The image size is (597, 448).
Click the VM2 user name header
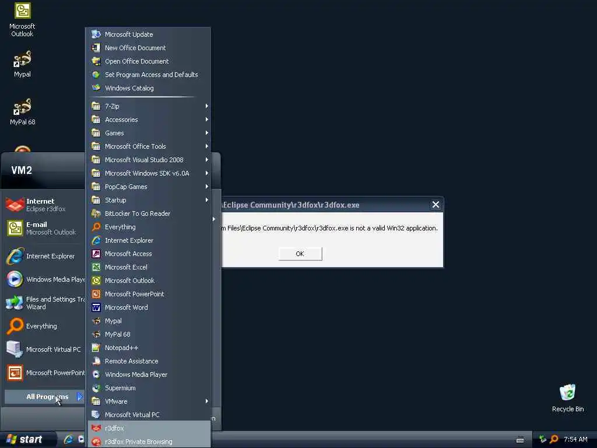click(x=22, y=170)
